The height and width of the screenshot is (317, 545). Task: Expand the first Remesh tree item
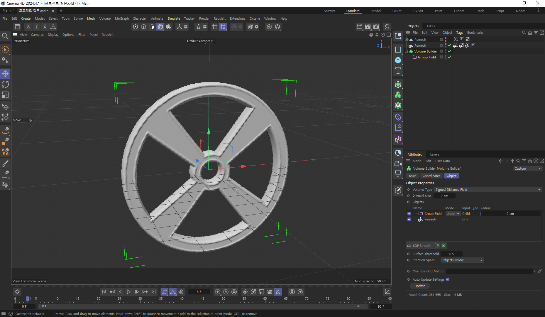point(407,39)
